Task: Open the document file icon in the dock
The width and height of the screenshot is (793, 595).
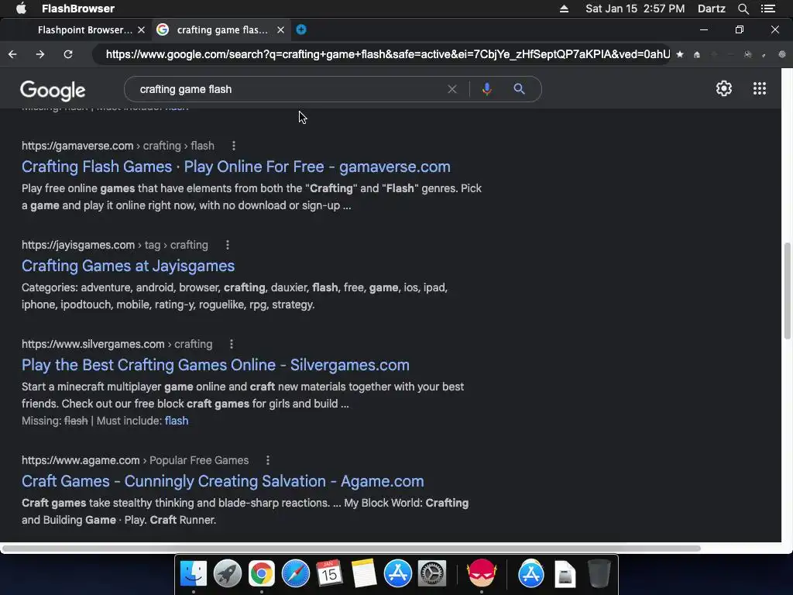Action: pyautogui.click(x=565, y=574)
